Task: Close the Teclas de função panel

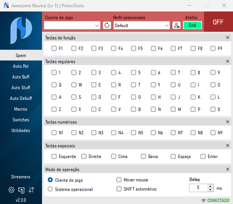Action: pos(228,38)
